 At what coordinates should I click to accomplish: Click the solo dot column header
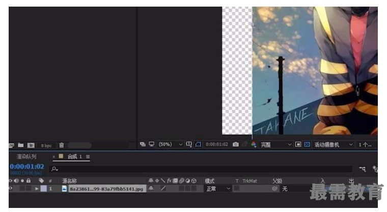click(x=22, y=180)
